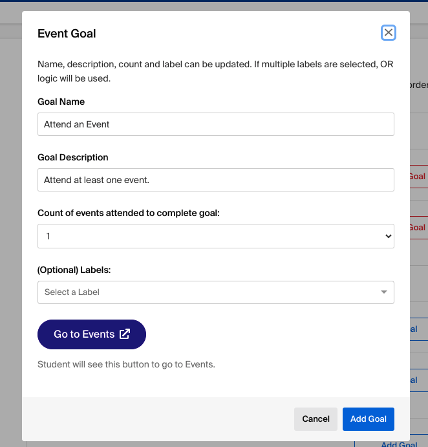Click the Count of events attended label

[129, 213]
